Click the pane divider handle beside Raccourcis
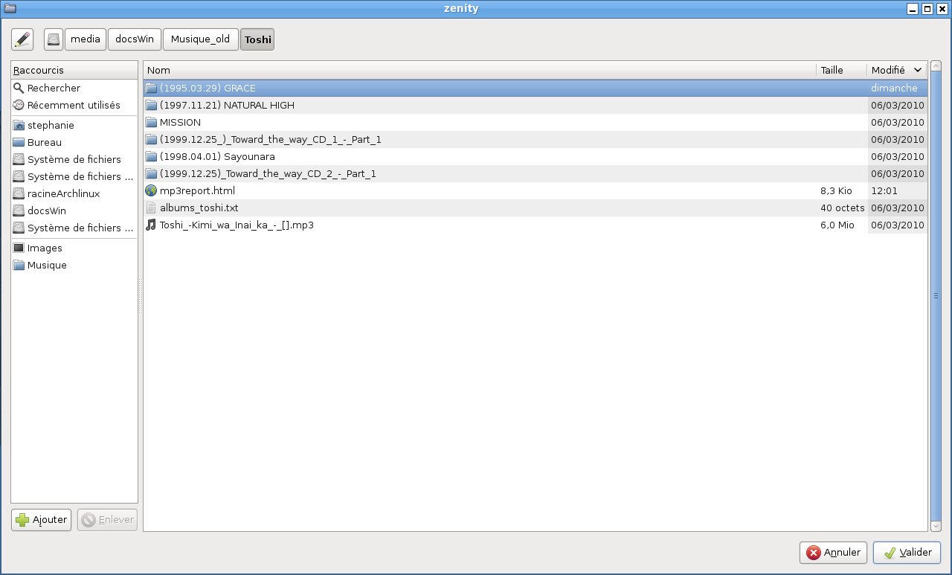The width and height of the screenshot is (952, 575). [x=141, y=296]
